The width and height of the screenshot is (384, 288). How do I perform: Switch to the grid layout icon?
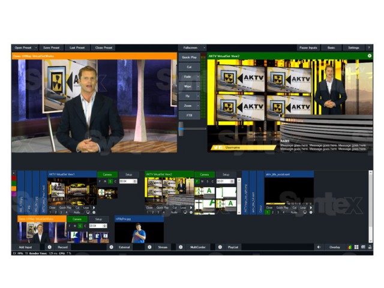pyautogui.click(x=356, y=247)
